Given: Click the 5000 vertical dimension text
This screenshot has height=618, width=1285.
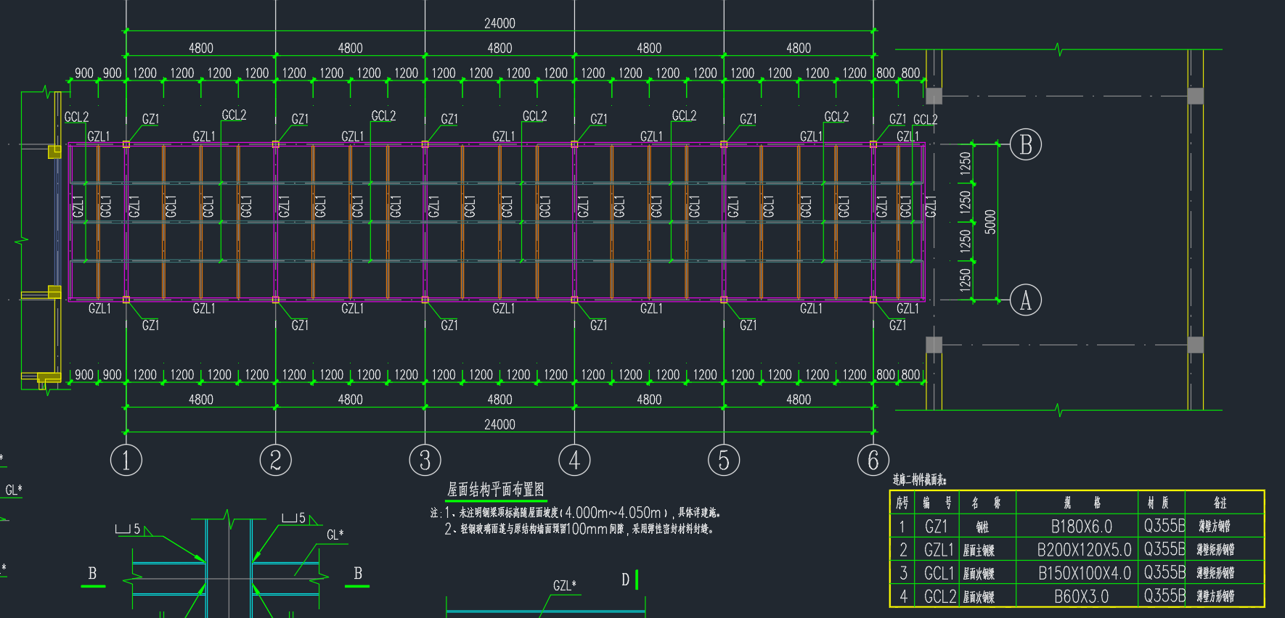Looking at the screenshot, I should 990,222.
